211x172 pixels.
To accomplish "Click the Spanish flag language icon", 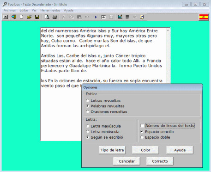I will coord(204,17).
